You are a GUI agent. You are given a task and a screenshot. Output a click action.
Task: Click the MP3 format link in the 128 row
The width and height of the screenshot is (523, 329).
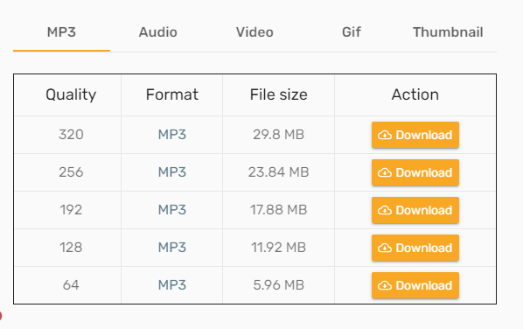172,248
